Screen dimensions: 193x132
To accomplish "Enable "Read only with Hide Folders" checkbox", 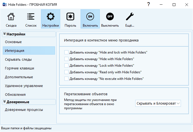I will coord(66,72).
